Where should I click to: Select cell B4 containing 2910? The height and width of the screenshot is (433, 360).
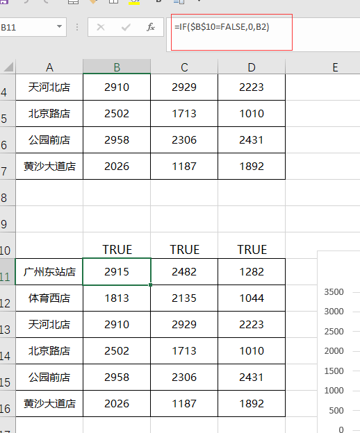[117, 87]
